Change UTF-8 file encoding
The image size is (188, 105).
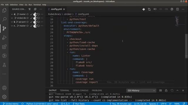(x=164, y=104)
